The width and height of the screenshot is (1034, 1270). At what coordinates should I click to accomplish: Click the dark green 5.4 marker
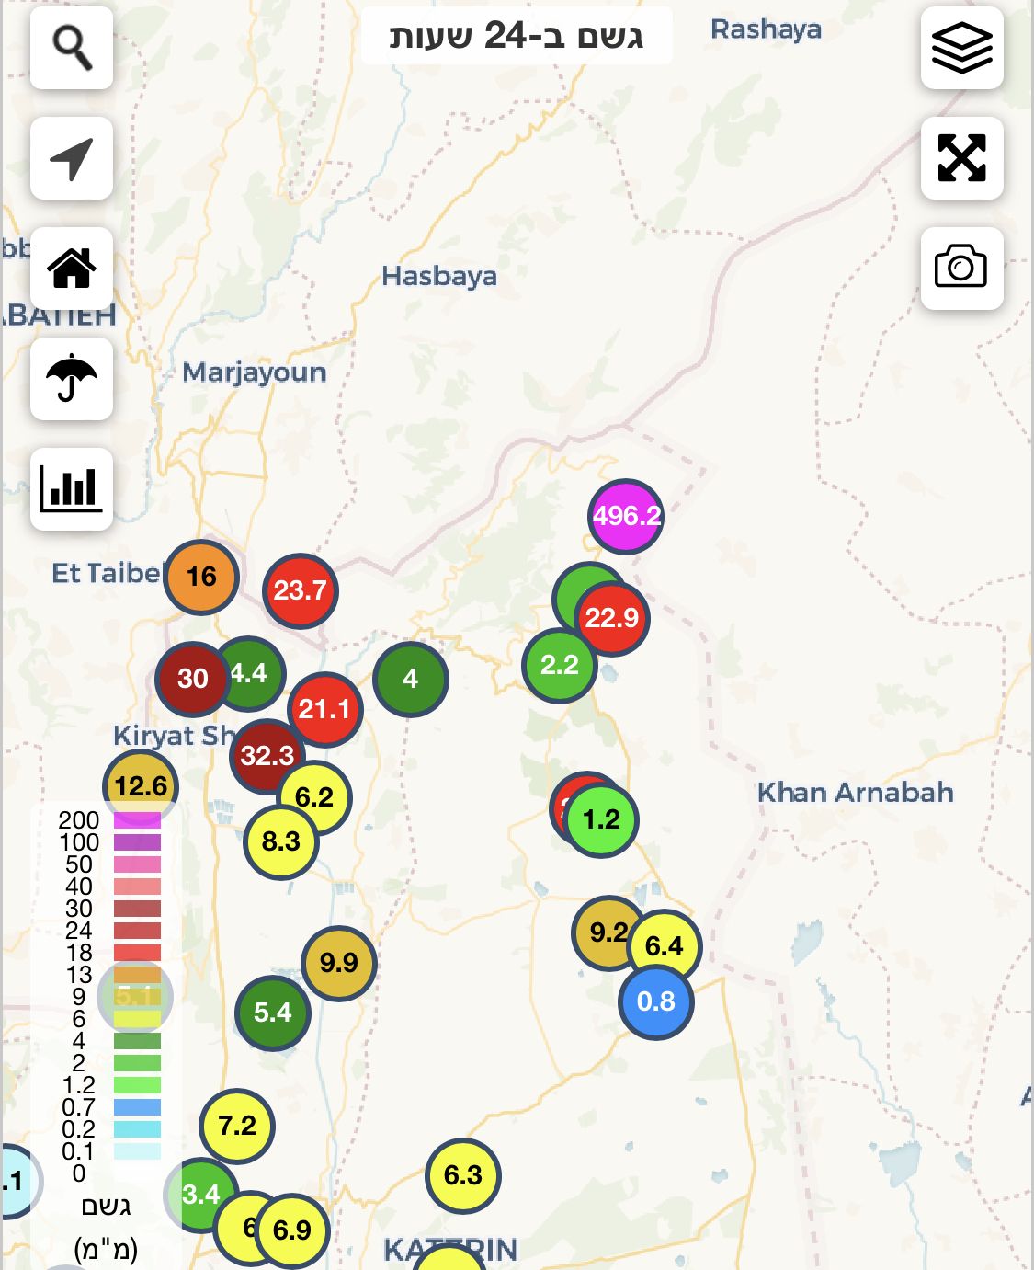tap(273, 1013)
